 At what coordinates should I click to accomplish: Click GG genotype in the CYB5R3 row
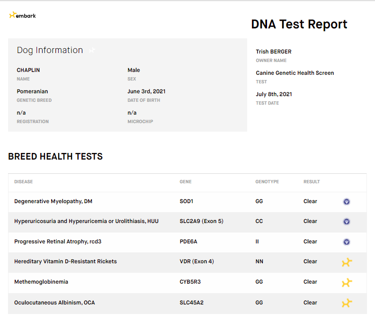click(259, 282)
